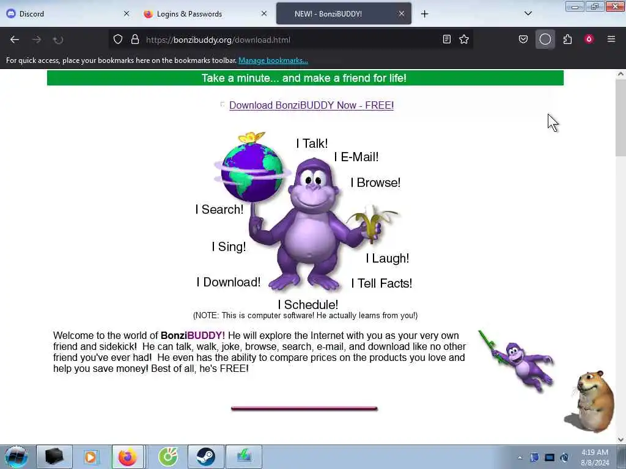Click the 'I Schedule!' text
The height and width of the screenshot is (469, 626).
tap(308, 305)
